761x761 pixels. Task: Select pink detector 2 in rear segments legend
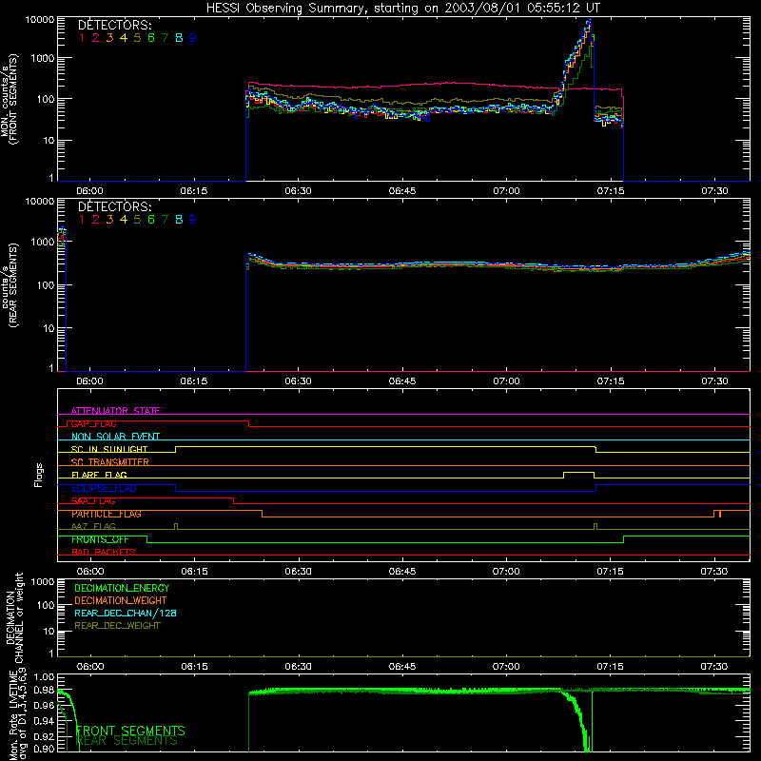point(96,220)
